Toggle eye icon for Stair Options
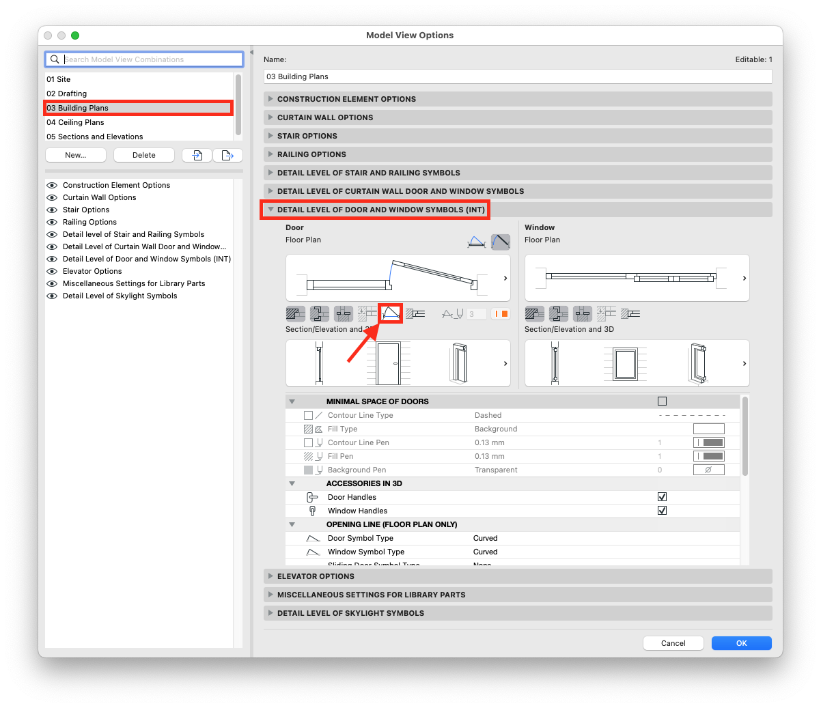Image resolution: width=821 pixels, height=708 pixels. point(51,210)
